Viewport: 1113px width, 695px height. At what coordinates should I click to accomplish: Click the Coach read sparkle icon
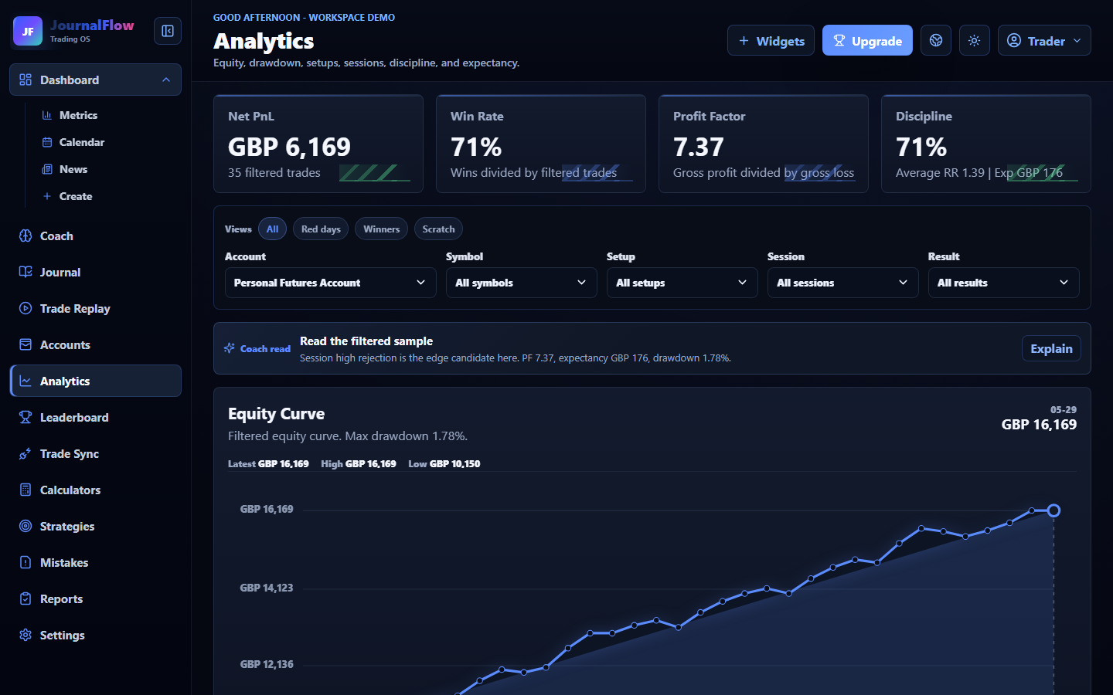(x=230, y=348)
